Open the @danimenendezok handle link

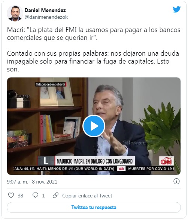pyautogui.click(x=46, y=17)
